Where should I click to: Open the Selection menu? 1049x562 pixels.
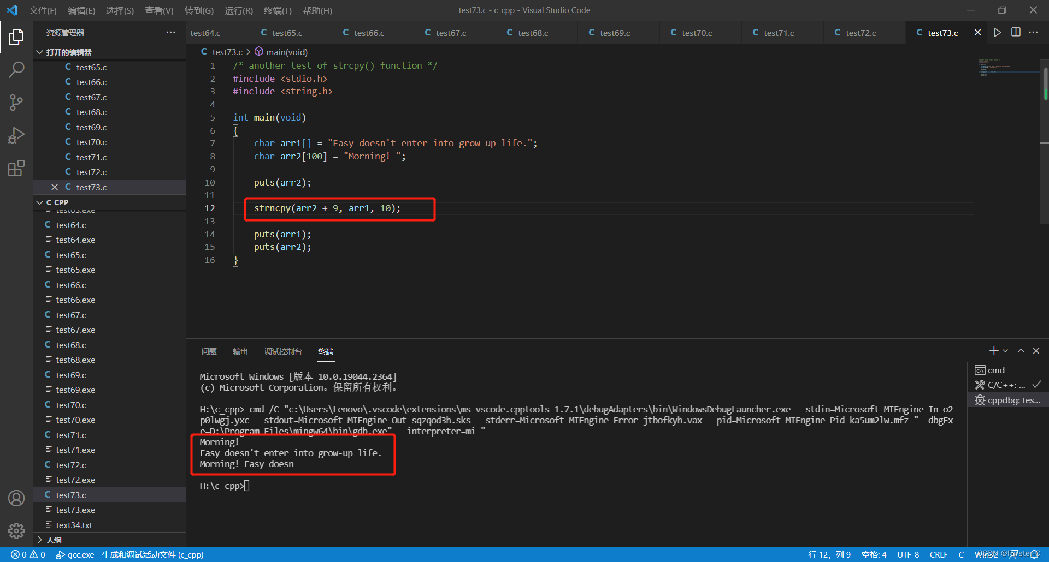[x=120, y=10]
